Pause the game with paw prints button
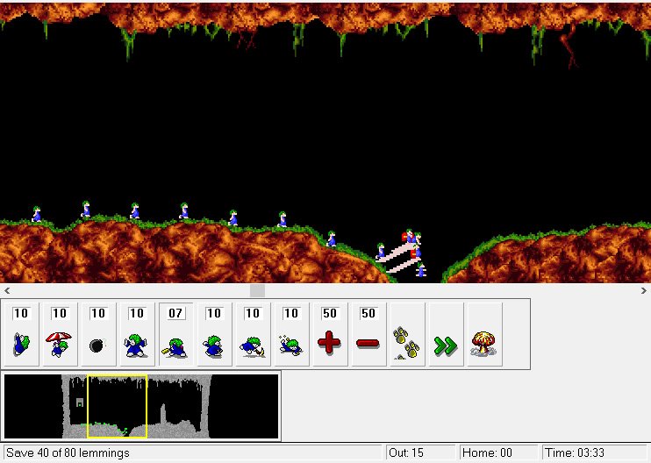Image resolution: width=651 pixels, height=463 pixels. [x=407, y=334]
